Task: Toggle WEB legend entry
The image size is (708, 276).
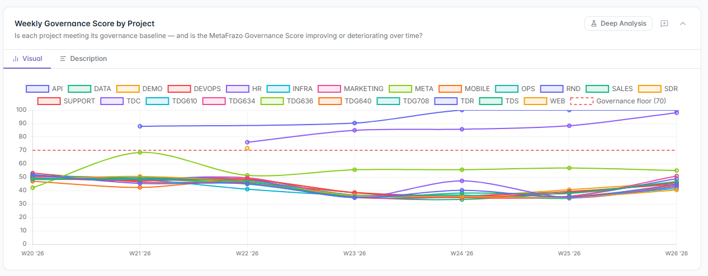Action: pos(545,101)
